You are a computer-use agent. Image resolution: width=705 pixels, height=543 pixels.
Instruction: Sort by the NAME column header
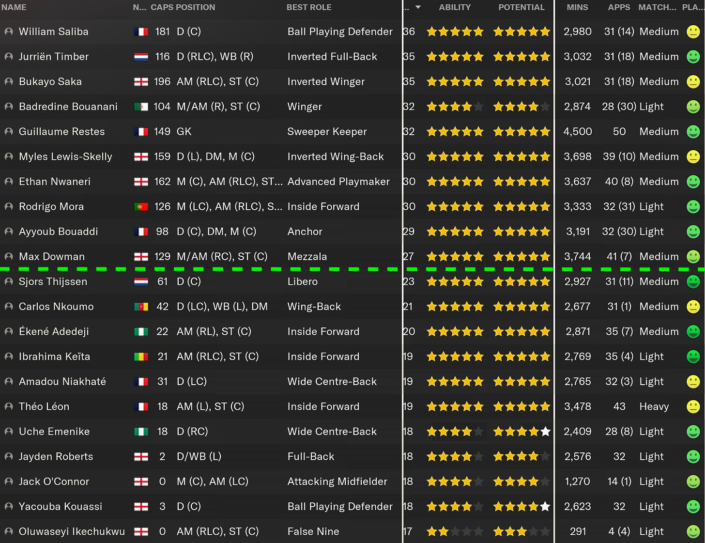click(14, 7)
